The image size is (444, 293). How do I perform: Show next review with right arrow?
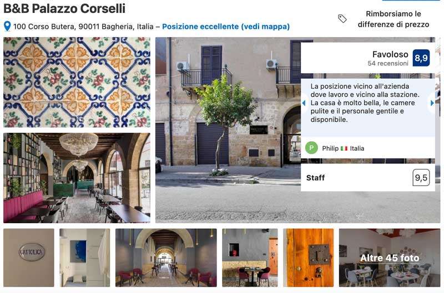pos(432,103)
